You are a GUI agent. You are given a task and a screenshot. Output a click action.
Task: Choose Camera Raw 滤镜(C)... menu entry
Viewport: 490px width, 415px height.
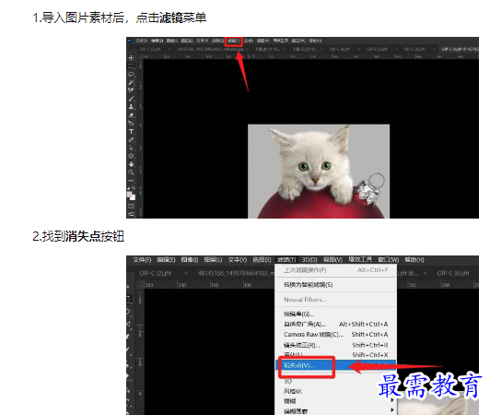pyautogui.click(x=336, y=335)
